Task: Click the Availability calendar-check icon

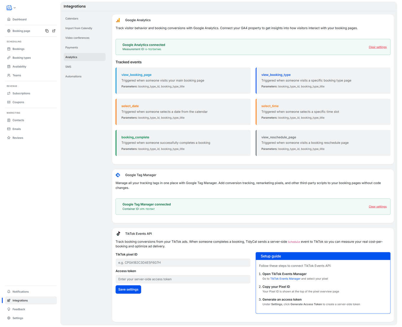Action: point(9,67)
